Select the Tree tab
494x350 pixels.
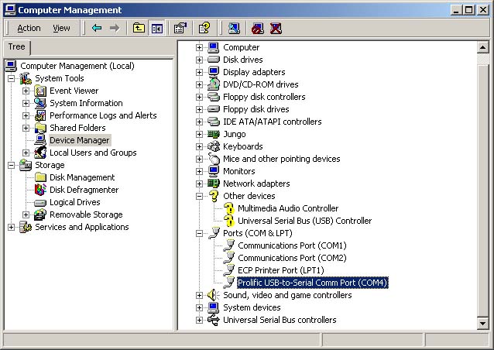[17, 46]
